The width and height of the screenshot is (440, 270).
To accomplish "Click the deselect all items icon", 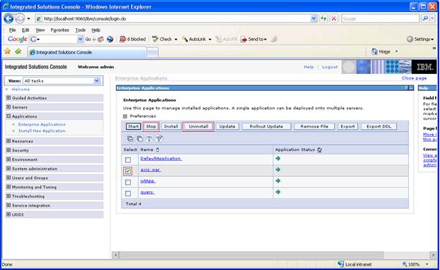I will 139,138.
